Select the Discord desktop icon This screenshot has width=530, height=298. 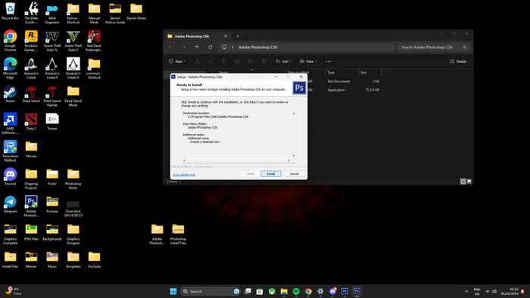pos(10,177)
